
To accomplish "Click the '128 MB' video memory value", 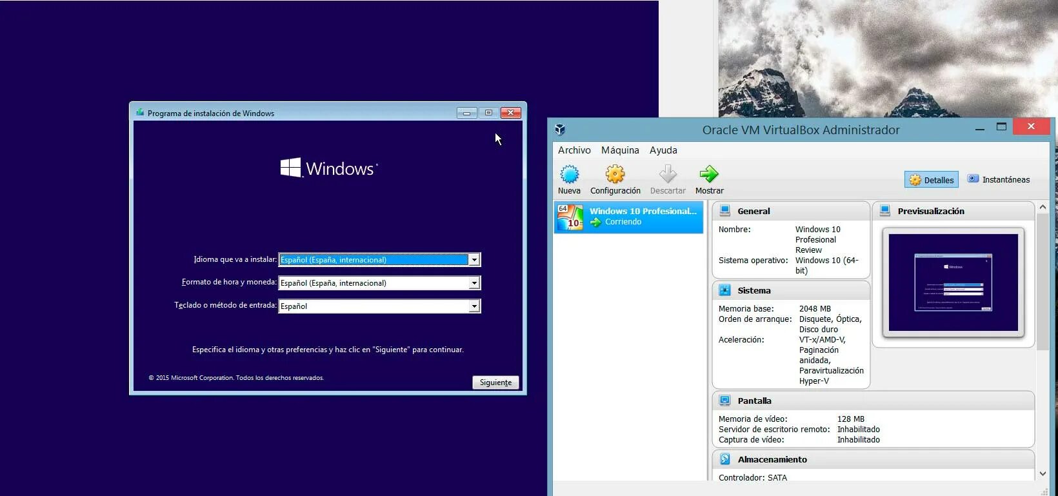I will point(851,419).
